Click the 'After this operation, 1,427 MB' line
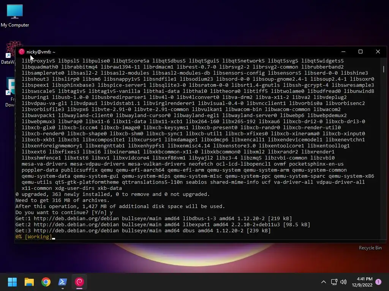 coord(120,207)
